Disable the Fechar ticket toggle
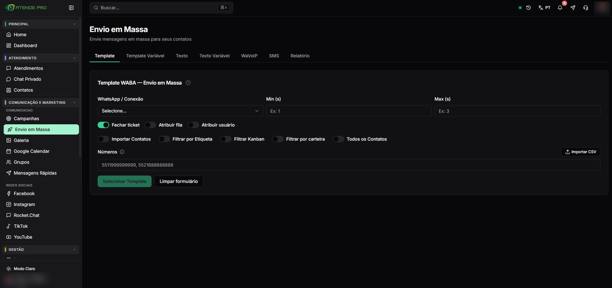The image size is (612, 288). point(103,125)
